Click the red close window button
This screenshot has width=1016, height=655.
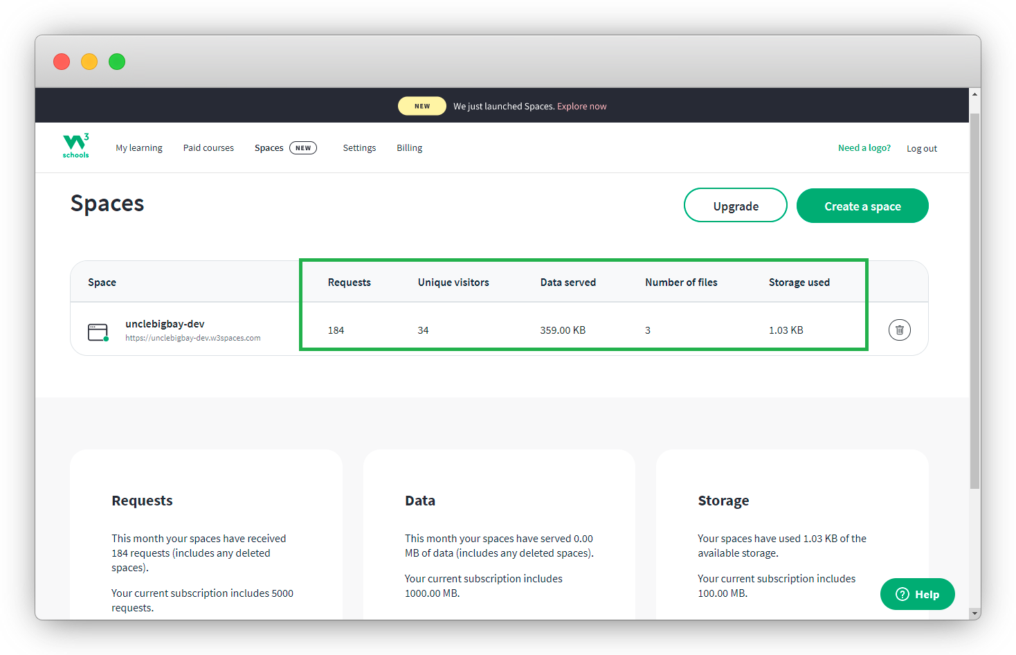(x=62, y=62)
